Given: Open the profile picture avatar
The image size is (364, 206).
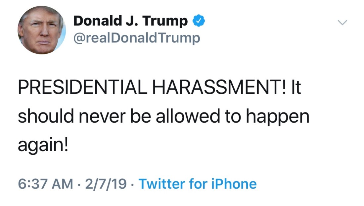Looking at the screenshot, I should 42,30.
